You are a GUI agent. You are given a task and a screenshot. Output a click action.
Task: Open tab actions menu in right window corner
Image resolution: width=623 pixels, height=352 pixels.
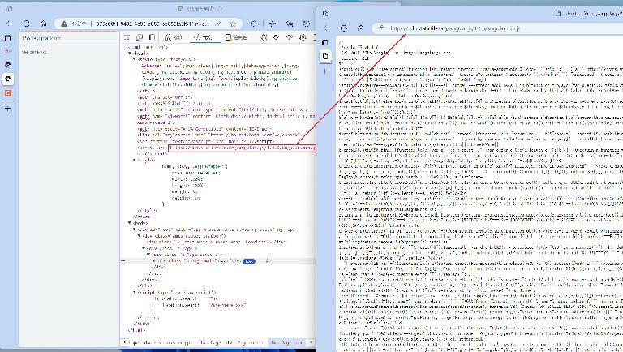pyautogui.click(x=326, y=13)
